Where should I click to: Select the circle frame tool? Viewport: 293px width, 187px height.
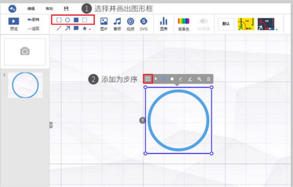pyautogui.click(x=67, y=20)
